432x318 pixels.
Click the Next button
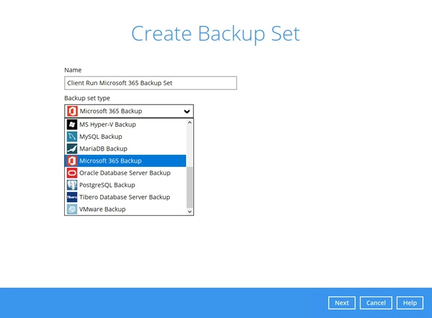[341, 303]
